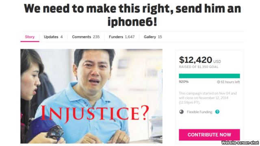The image size is (260, 146).
Task: Open the Comments tab
Action: click(x=86, y=37)
